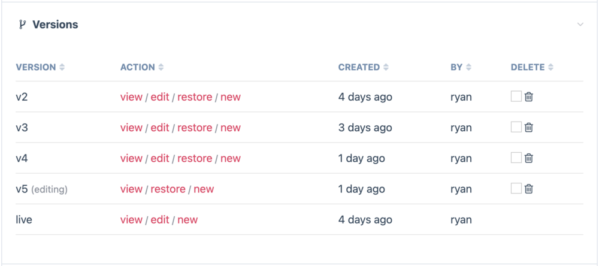Click the trash icon for version v2
599x266 pixels.
(x=529, y=96)
